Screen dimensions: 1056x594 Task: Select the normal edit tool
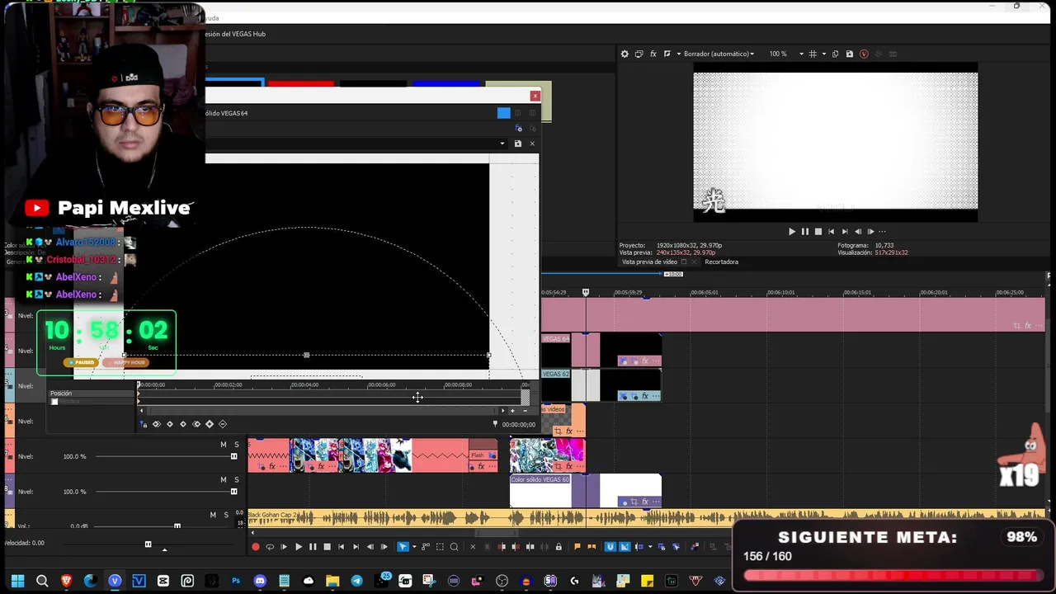pos(403,547)
